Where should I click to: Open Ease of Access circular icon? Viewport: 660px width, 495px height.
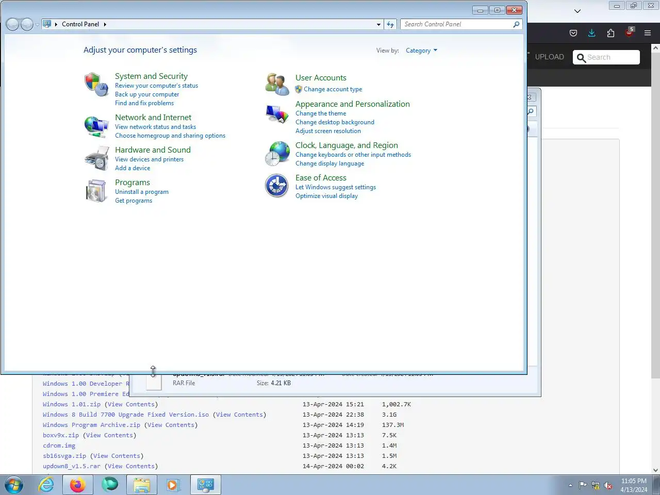tap(277, 186)
